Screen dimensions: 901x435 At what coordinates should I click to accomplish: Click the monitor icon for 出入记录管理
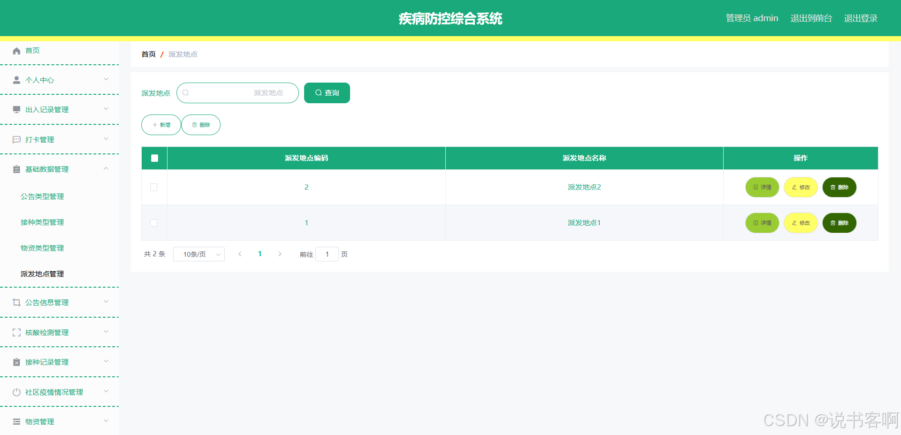pyautogui.click(x=16, y=110)
